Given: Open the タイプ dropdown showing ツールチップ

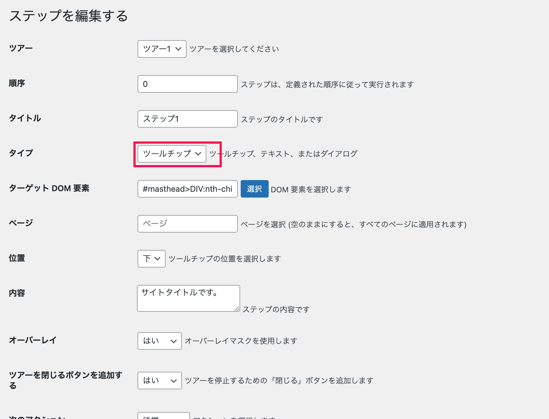Looking at the screenshot, I should tap(172, 154).
